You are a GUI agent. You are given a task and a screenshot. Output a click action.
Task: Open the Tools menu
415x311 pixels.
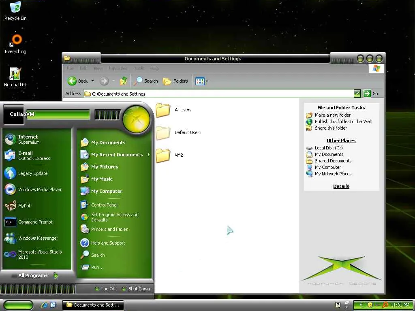(x=139, y=68)
